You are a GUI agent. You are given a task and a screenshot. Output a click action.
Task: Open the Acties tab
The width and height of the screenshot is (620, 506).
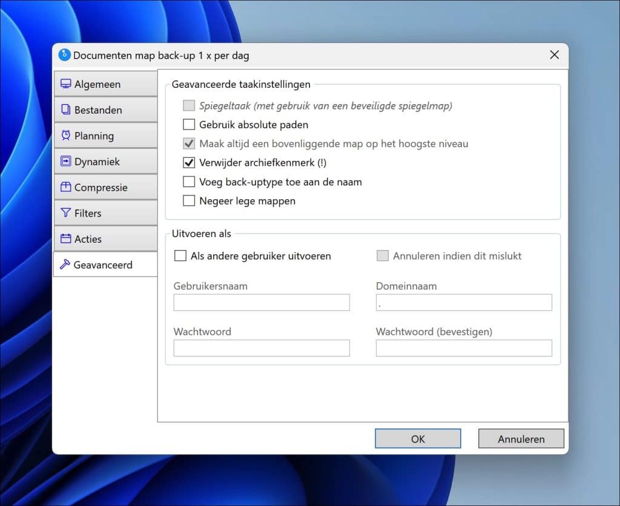click(x=105, y=238)
